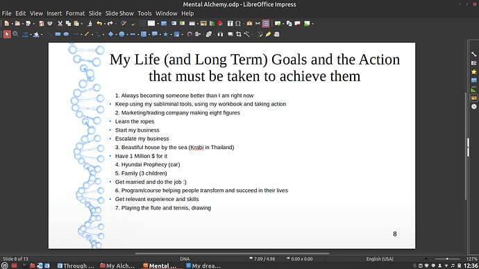Click the zoom slider in status bar
The width and height of the screenshot is (479, 269).
coord(447,259)
